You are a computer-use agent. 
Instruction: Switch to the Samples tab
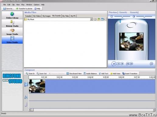coord(28,16)
